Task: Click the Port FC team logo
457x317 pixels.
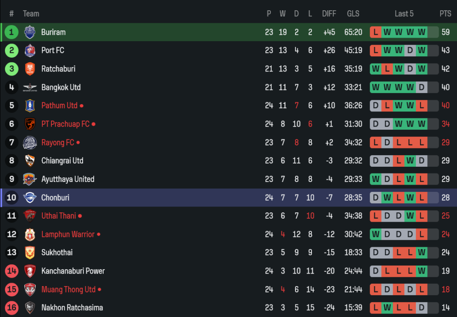Action: tap(30, 51)
